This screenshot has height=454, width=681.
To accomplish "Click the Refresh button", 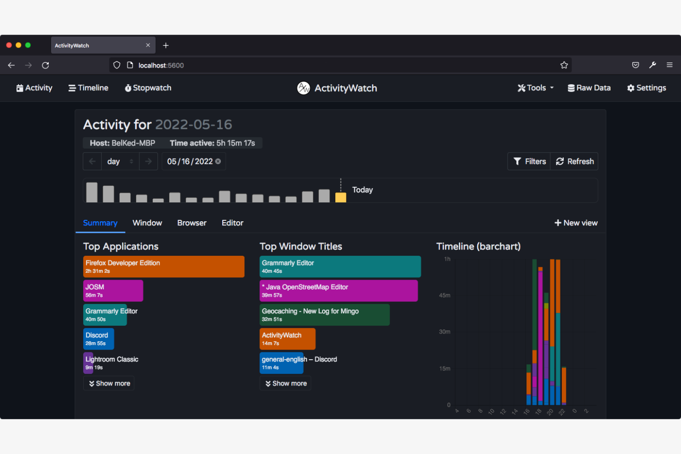I will [575, 161].
